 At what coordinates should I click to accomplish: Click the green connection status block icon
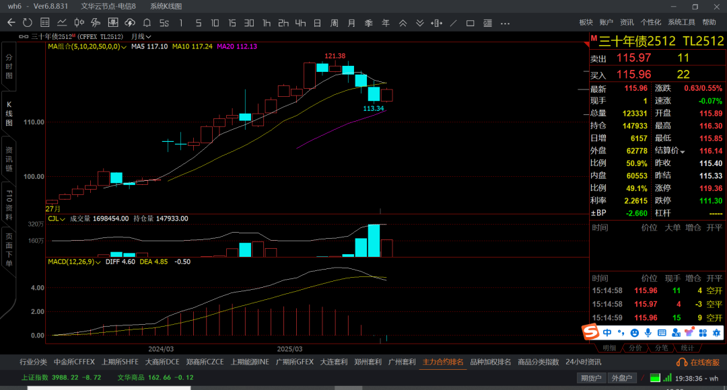tap(655, 378)
